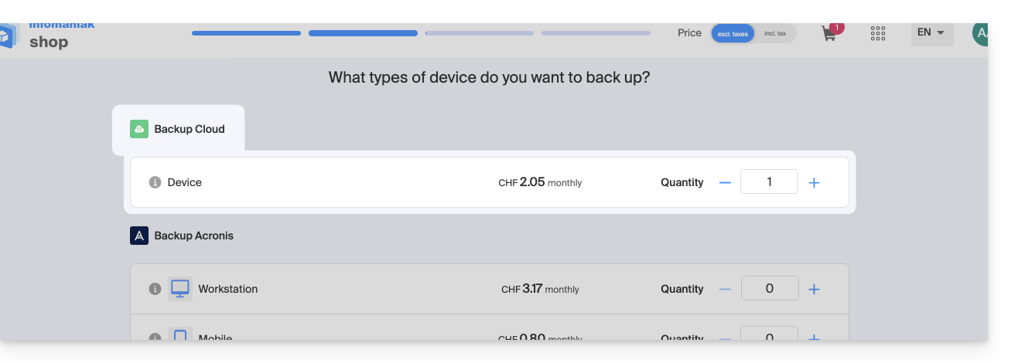The height and width of the screenshot is (363, 1011).
Task: Open the apps grid launcher icon
Action: coord(878,33)
